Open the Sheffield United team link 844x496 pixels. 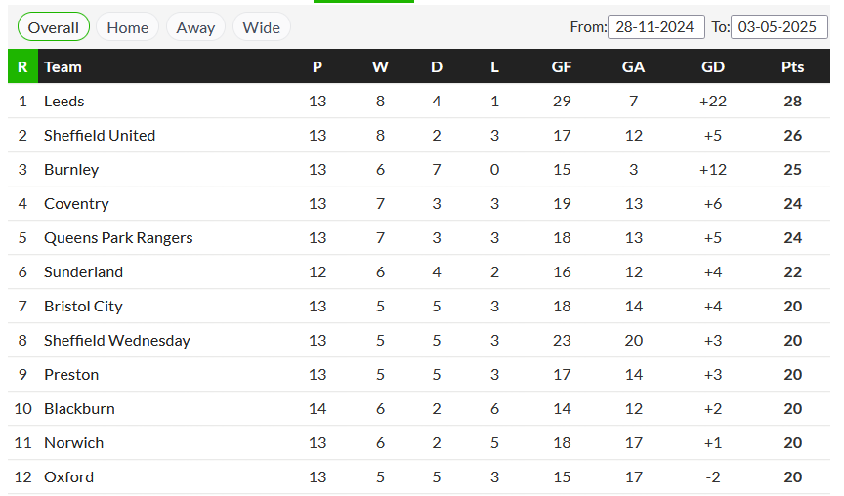100,135
